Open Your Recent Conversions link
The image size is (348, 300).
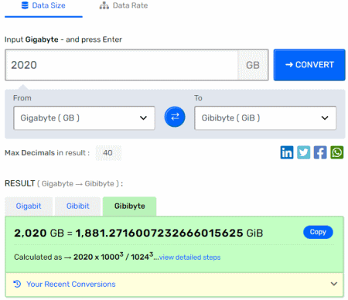point(71,284)
